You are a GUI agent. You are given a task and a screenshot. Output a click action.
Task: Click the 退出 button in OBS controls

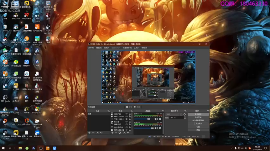coord(198,130)
